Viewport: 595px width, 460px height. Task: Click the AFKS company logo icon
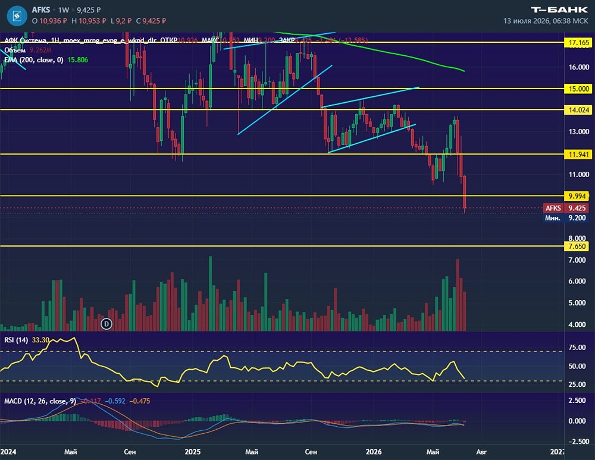point(17,15)
